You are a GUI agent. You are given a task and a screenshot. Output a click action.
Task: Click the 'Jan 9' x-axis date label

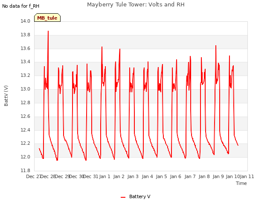pyautogui.click(x=218, y=176)
